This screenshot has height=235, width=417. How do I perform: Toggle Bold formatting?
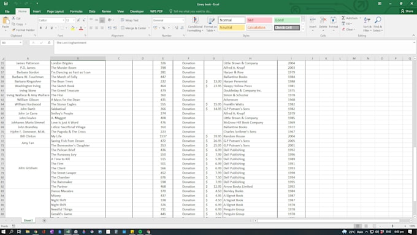pos(40,28)
